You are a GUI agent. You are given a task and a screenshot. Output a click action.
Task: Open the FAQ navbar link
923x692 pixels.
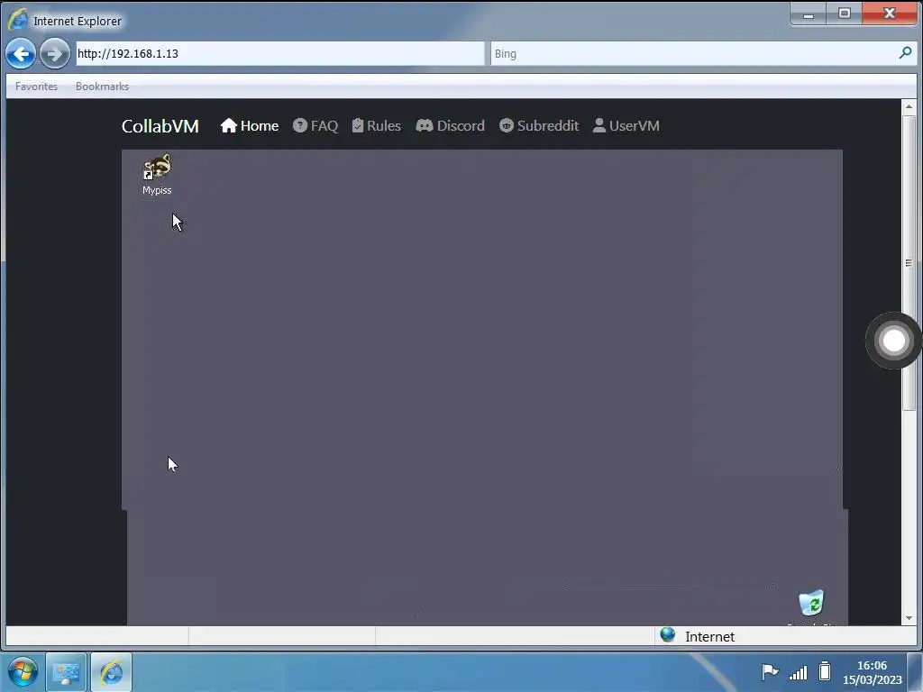(x=315, y=126)
